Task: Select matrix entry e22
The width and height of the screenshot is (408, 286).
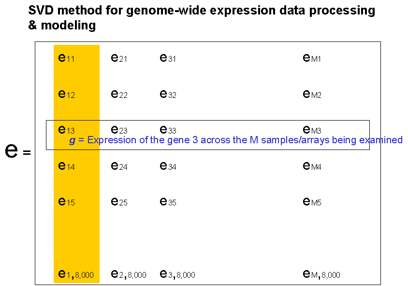Action: [x=119, y=94]
